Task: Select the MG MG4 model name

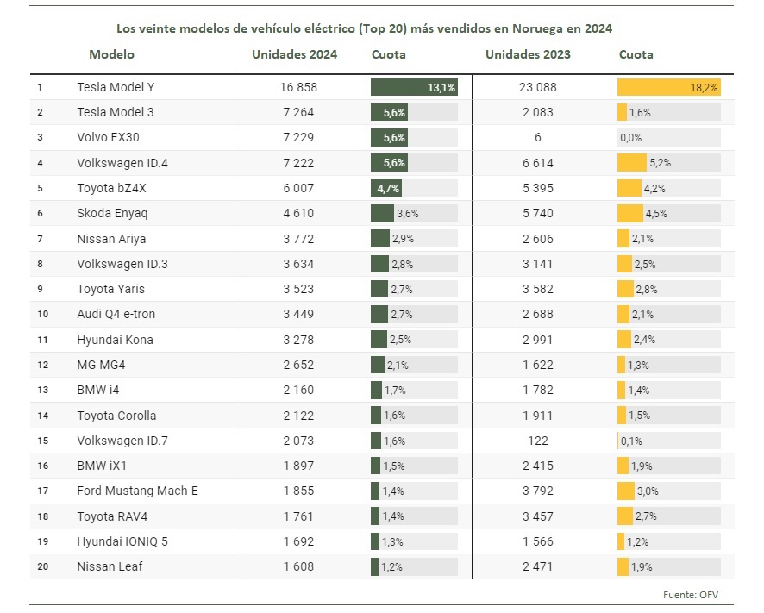Action: click(101, 365)
